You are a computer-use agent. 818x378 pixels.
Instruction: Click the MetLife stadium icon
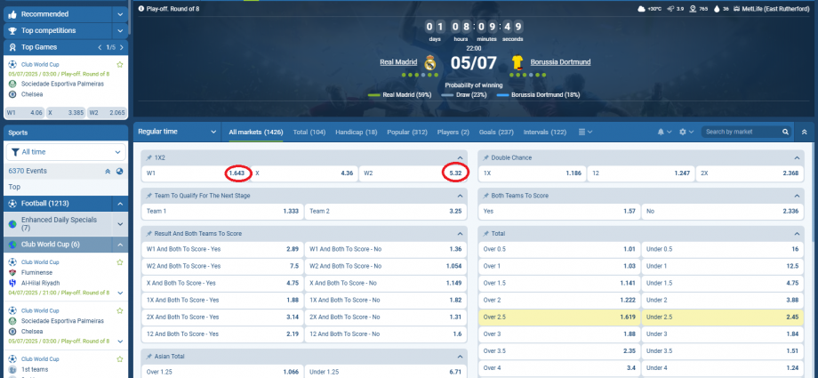[x=736, y=9]
